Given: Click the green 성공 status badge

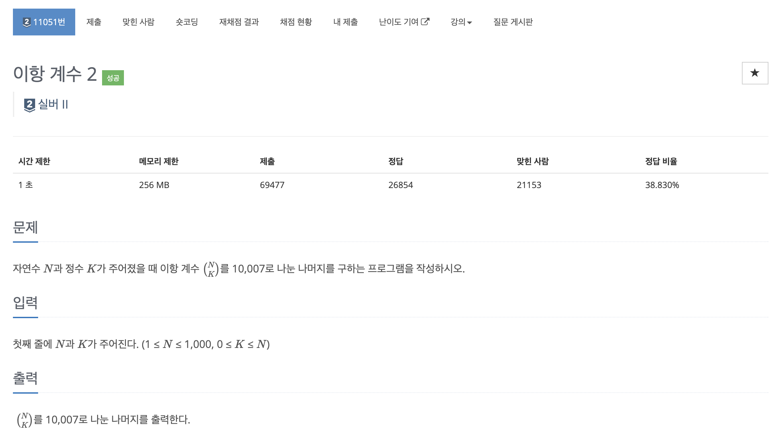Looking at the screenshot, I should 113,78.
